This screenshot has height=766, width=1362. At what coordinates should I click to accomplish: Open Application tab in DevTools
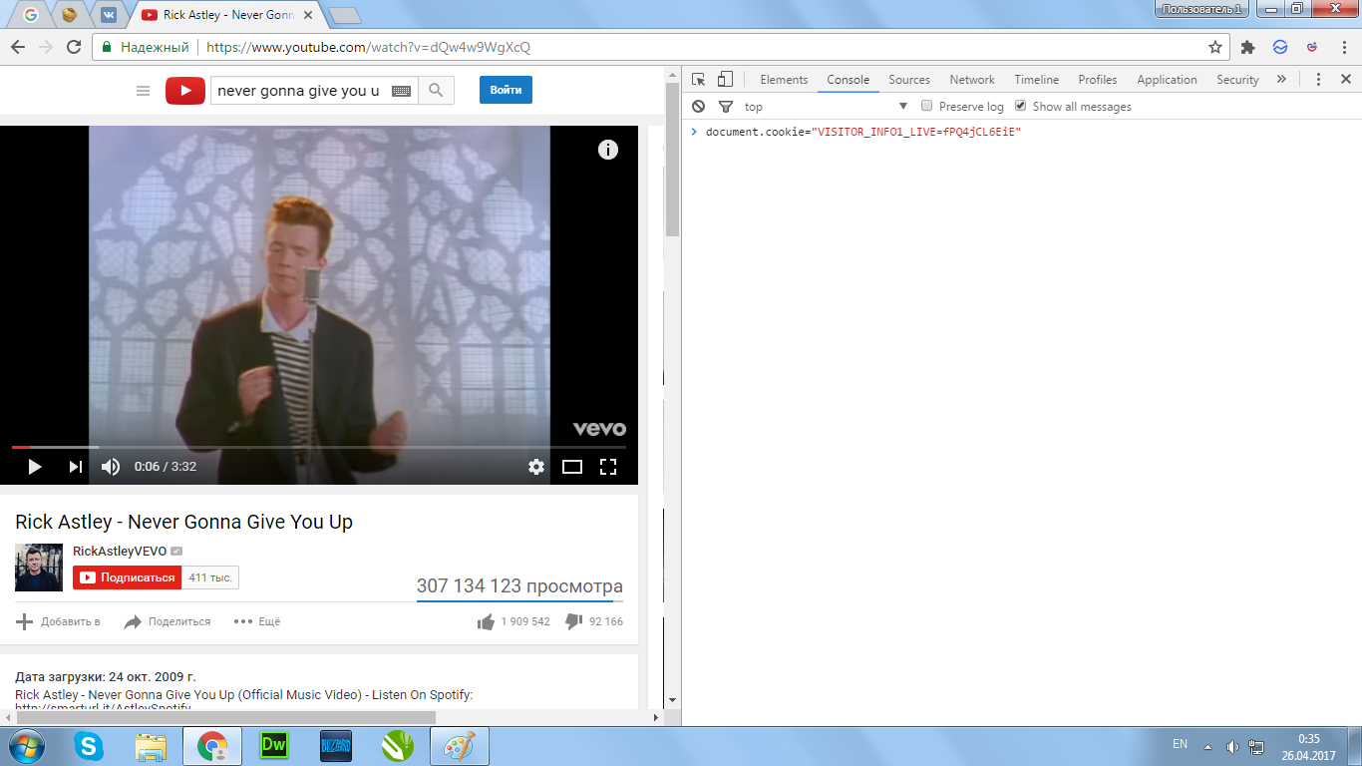click(x=1167, y=80)
